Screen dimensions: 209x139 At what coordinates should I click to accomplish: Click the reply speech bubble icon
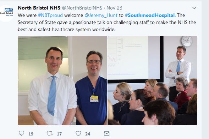pos(21,133)
